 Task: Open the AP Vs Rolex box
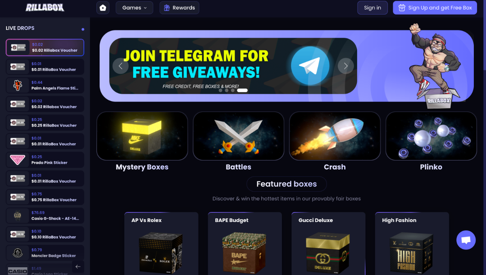coord(161,243)
